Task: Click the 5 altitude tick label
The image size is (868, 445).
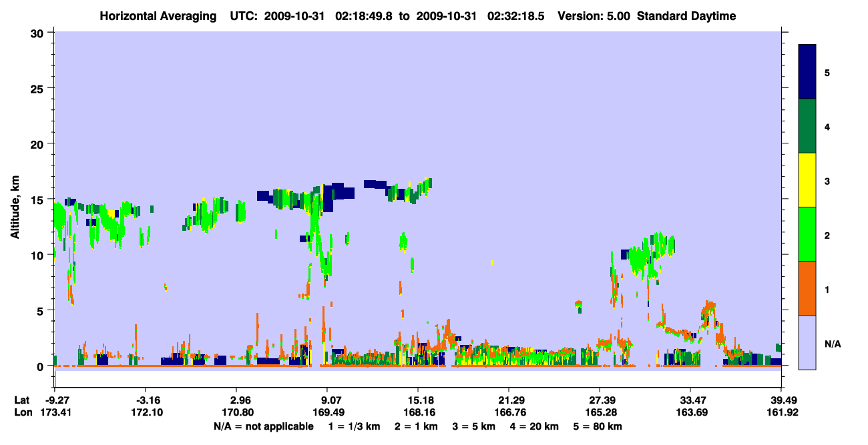Action: [42, 311]
